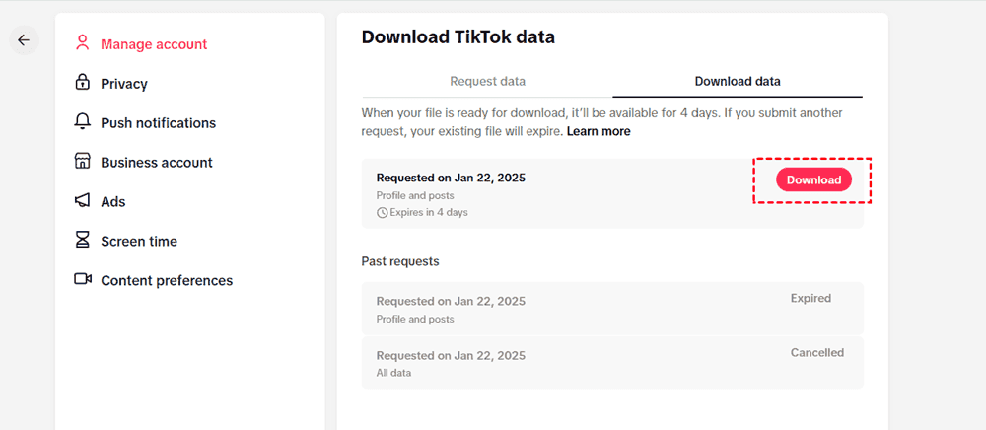The width and height of the screenshot is (986, 430).
Task: Select the Download data tab
Action: click(738, 81)
